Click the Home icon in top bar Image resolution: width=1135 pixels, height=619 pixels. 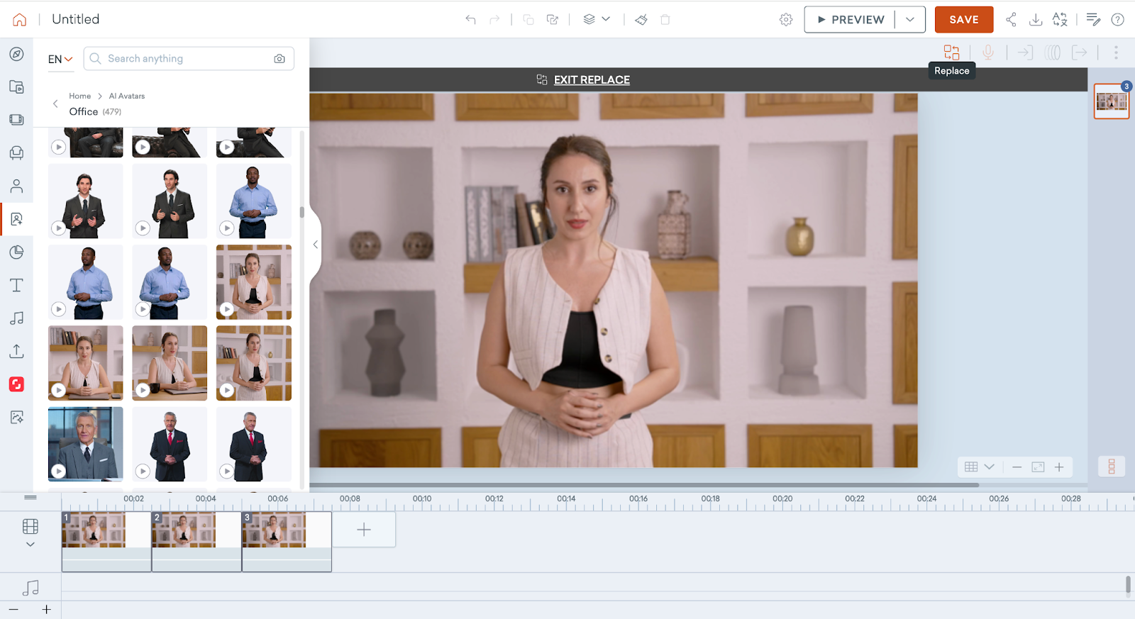20,20
